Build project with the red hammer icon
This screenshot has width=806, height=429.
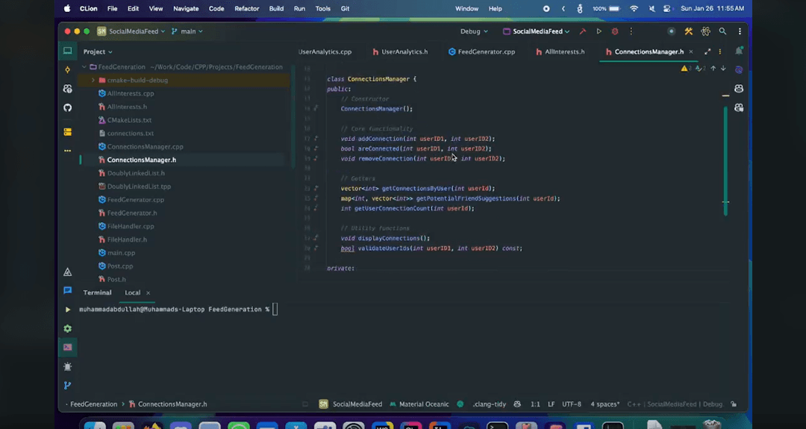tap(582, 31)
